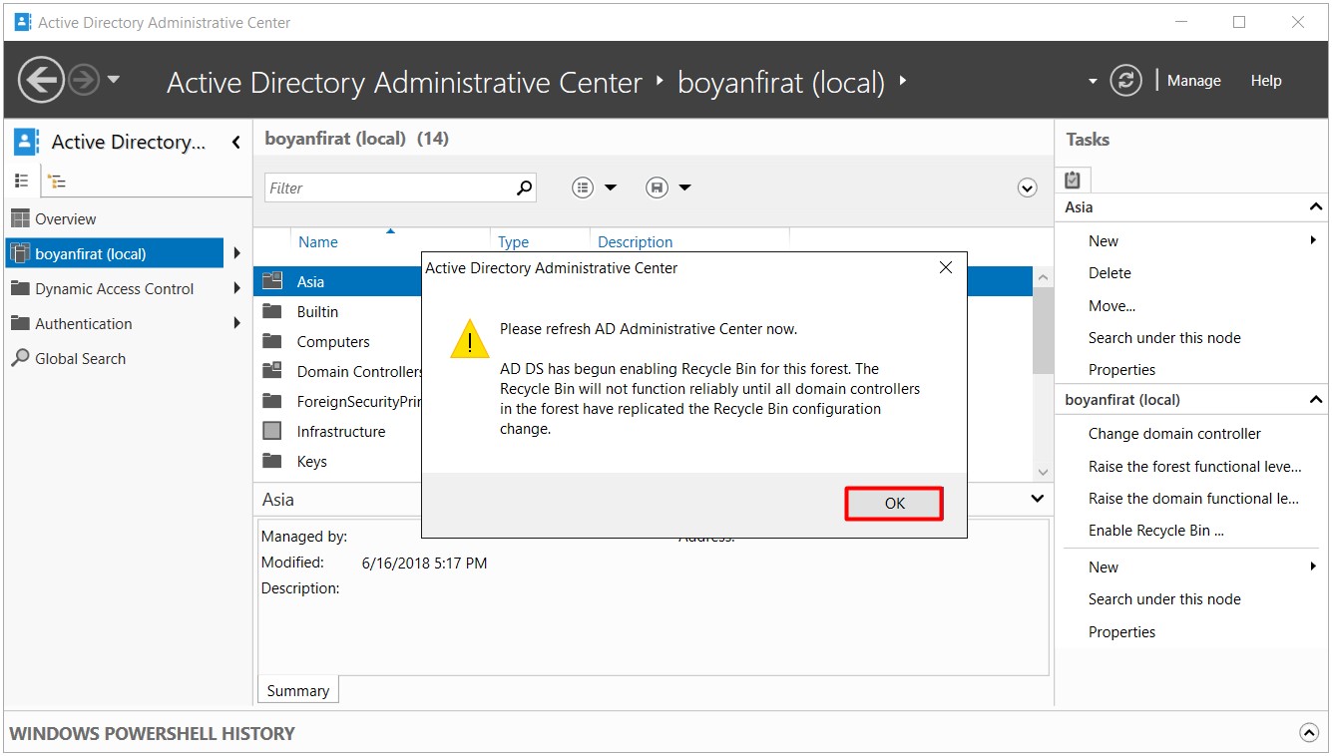
Task: Collapse the Asia preview pane
Action: click(1037, 499)
